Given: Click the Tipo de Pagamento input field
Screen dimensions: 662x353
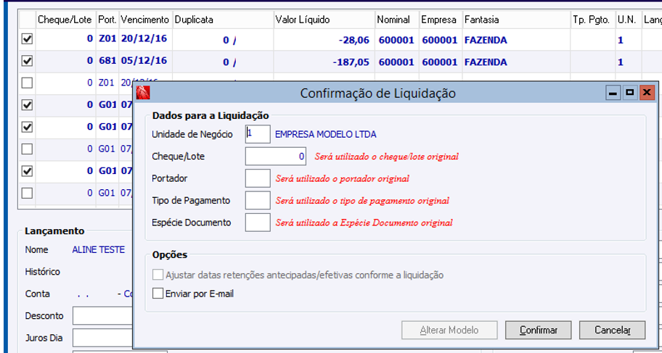Looking at the screenshot, I should (258, 200).
